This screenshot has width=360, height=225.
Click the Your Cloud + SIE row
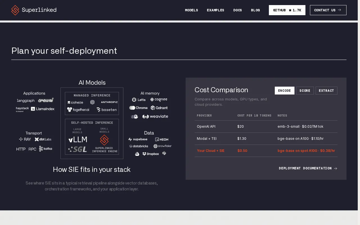[266, 151]
